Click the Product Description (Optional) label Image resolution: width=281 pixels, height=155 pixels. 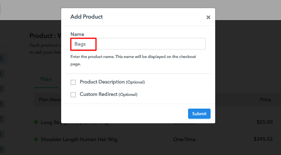tap(112, 82)
